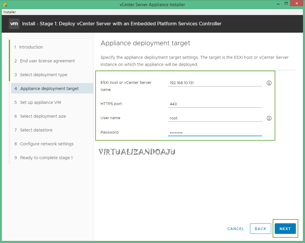Click Select datastore step
The height and width of the screenshot is (243, 305).
36,130
